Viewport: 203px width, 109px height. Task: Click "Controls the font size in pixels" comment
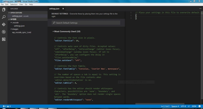tap(75, 38)
